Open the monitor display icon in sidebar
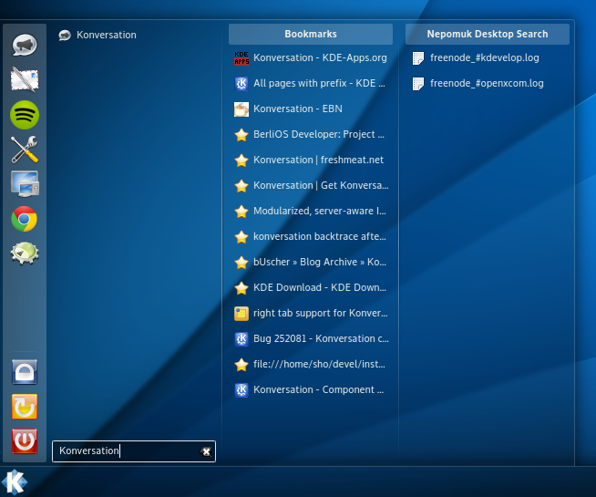Image resolution: width=596 pixels, height=497 pixels. (x=25, y=184)
